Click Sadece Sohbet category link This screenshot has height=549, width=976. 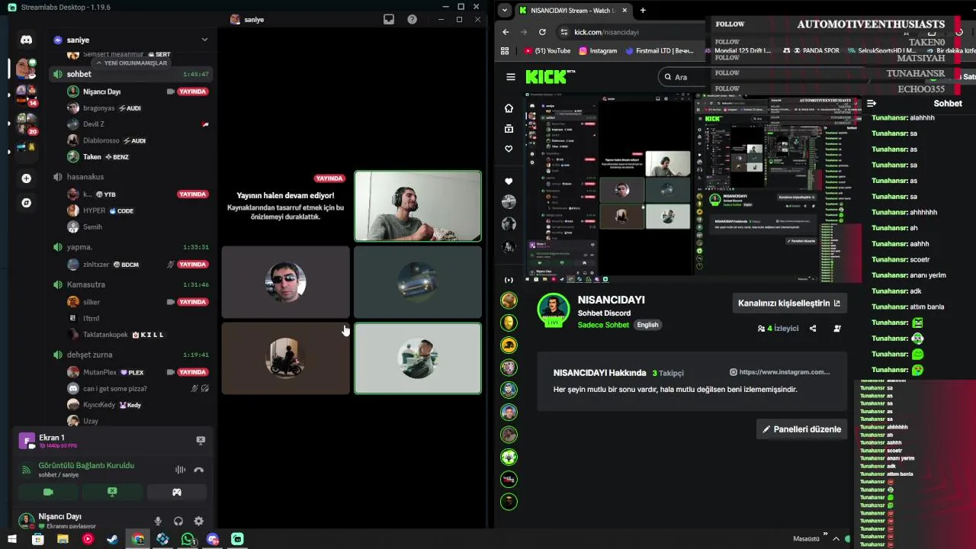coord(603,325)
